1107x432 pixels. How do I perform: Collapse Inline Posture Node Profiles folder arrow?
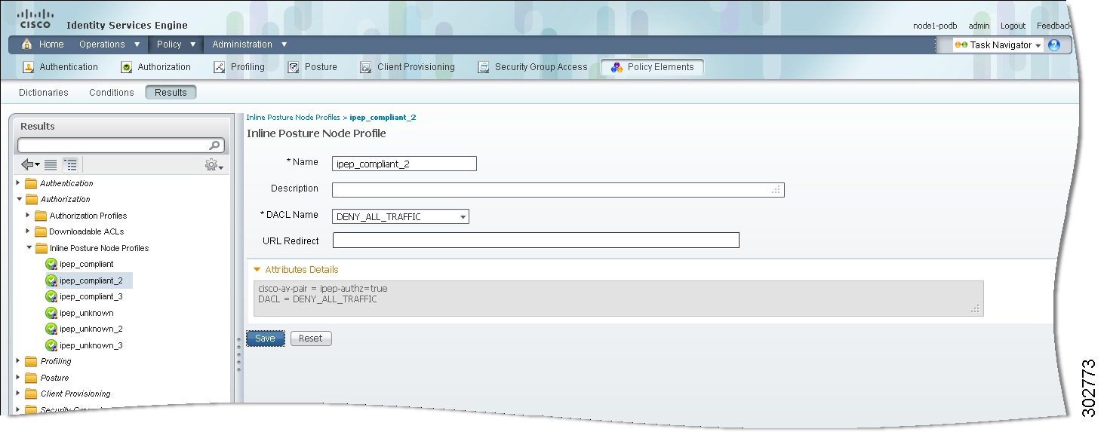point(28,248)
